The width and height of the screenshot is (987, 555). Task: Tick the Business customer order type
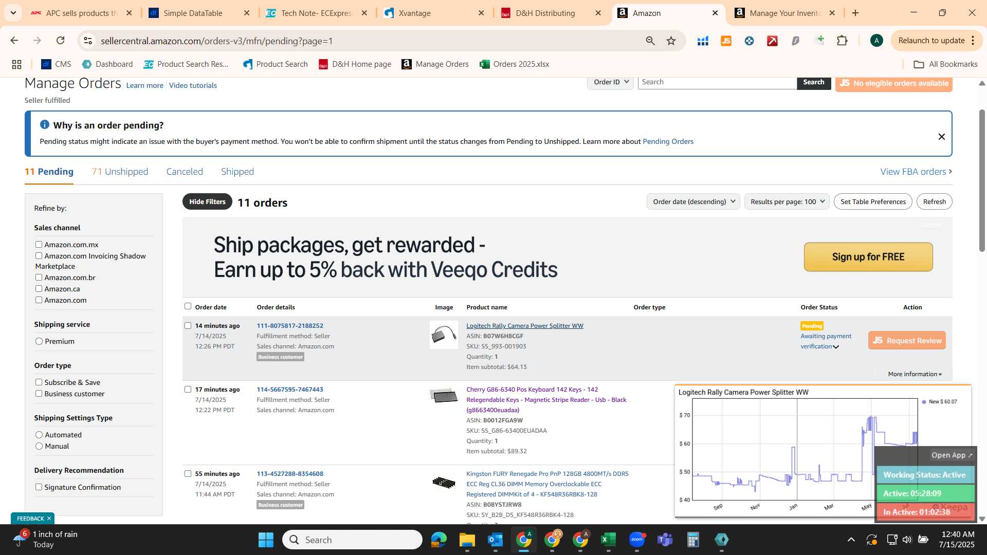click(39, 394)
